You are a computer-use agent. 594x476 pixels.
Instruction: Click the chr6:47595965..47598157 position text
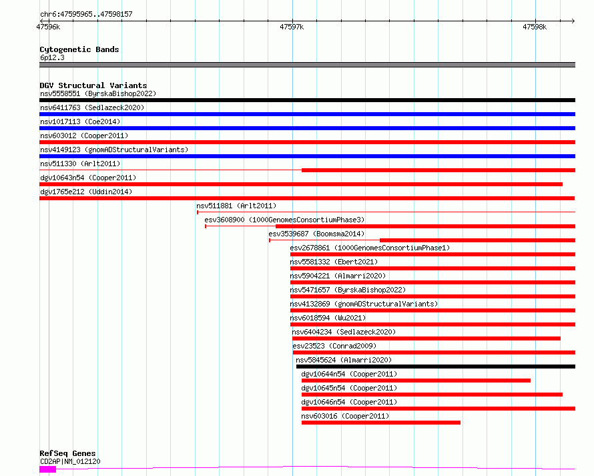click(86, 15)
